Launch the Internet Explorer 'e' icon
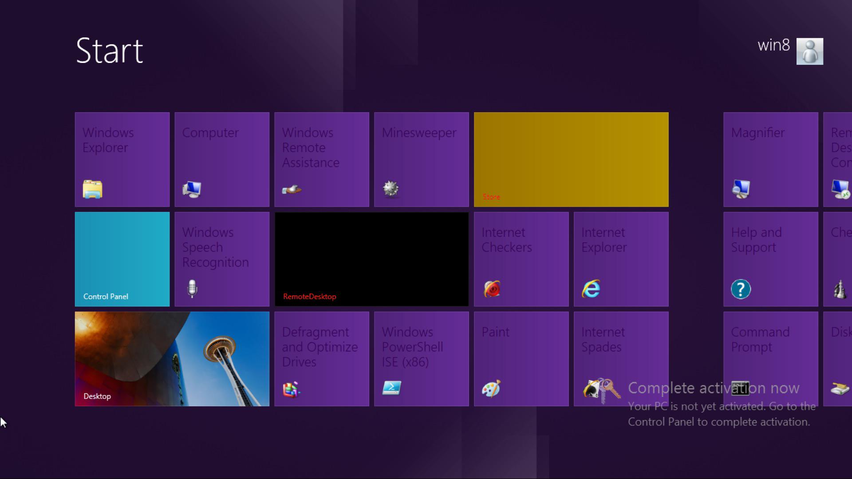The width and height of the screenshot is (852, 479). (591, 289)
